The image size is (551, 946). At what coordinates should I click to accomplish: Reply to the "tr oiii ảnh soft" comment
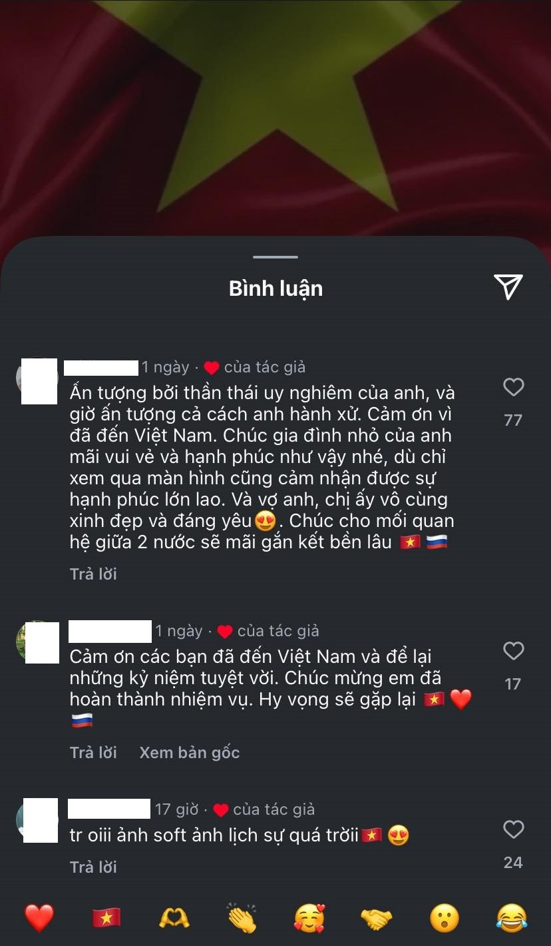93,867
